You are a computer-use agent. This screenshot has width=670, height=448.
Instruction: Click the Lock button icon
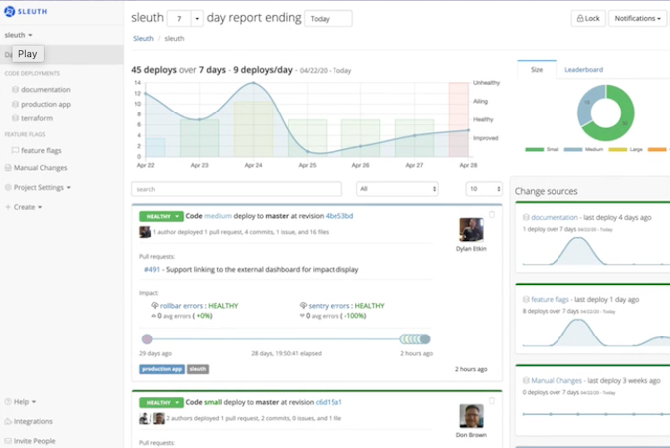coord(580,18)
